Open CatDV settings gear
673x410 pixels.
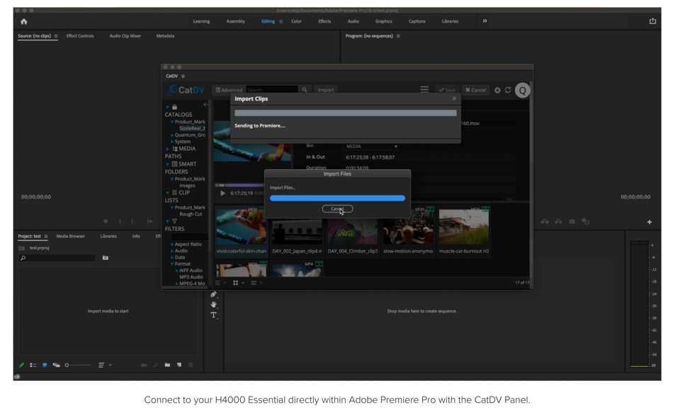(x=497, y=91)
